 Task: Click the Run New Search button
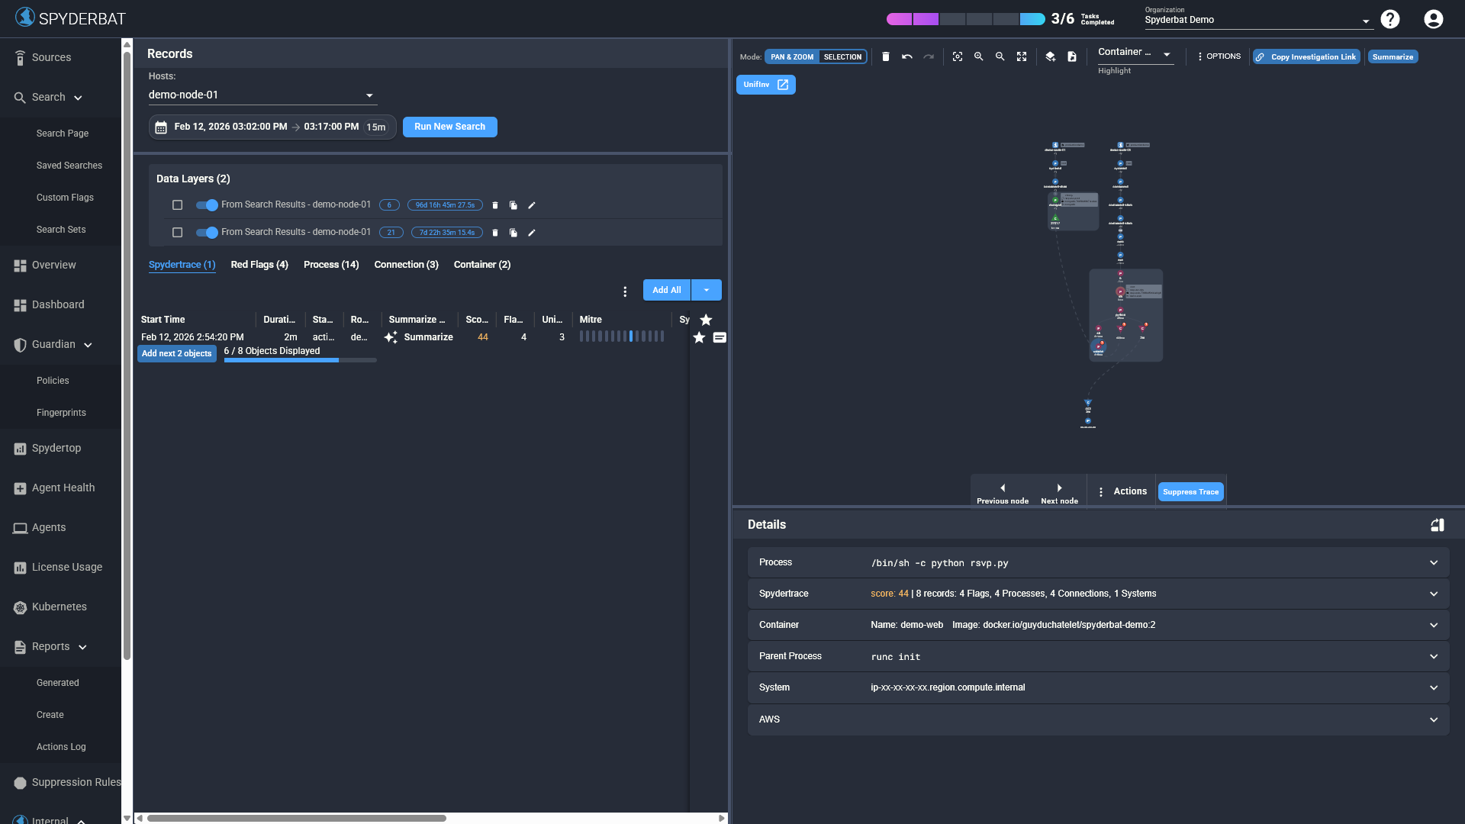coord(449,127)
